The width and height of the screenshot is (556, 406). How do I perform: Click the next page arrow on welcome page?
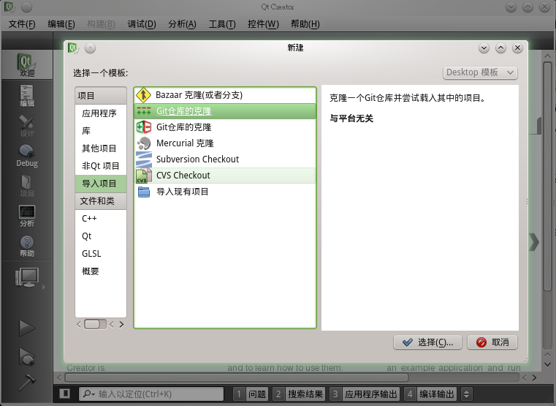[x=533, y=242]
